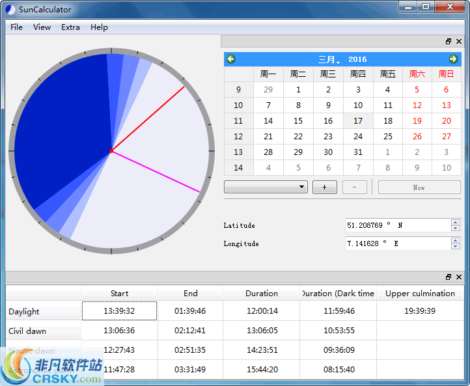The image size is (470, 386).
Task: Increase longitude with the up arrow
Action: pos(455,240)
